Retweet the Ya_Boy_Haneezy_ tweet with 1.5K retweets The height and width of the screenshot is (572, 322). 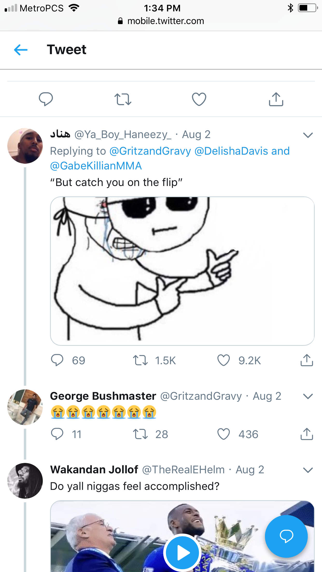tap(140, 360)
